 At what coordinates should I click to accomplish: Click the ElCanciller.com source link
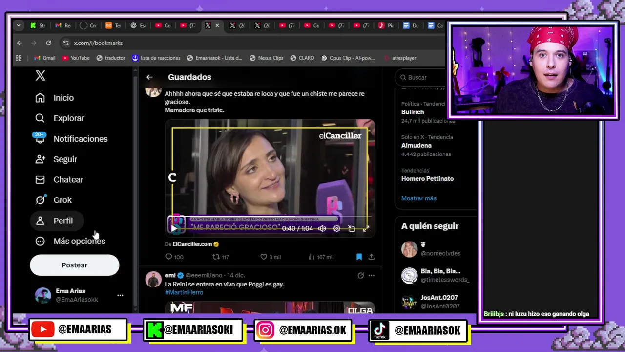click(192, 244)
